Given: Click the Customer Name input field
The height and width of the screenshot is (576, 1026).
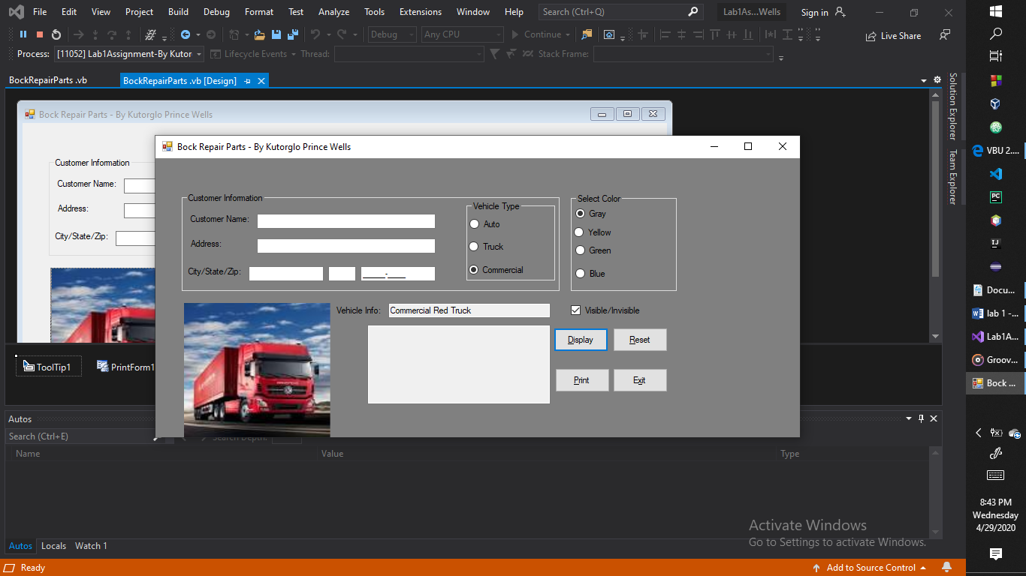Looking at the screenshot, I should click(x=346, y=221).
